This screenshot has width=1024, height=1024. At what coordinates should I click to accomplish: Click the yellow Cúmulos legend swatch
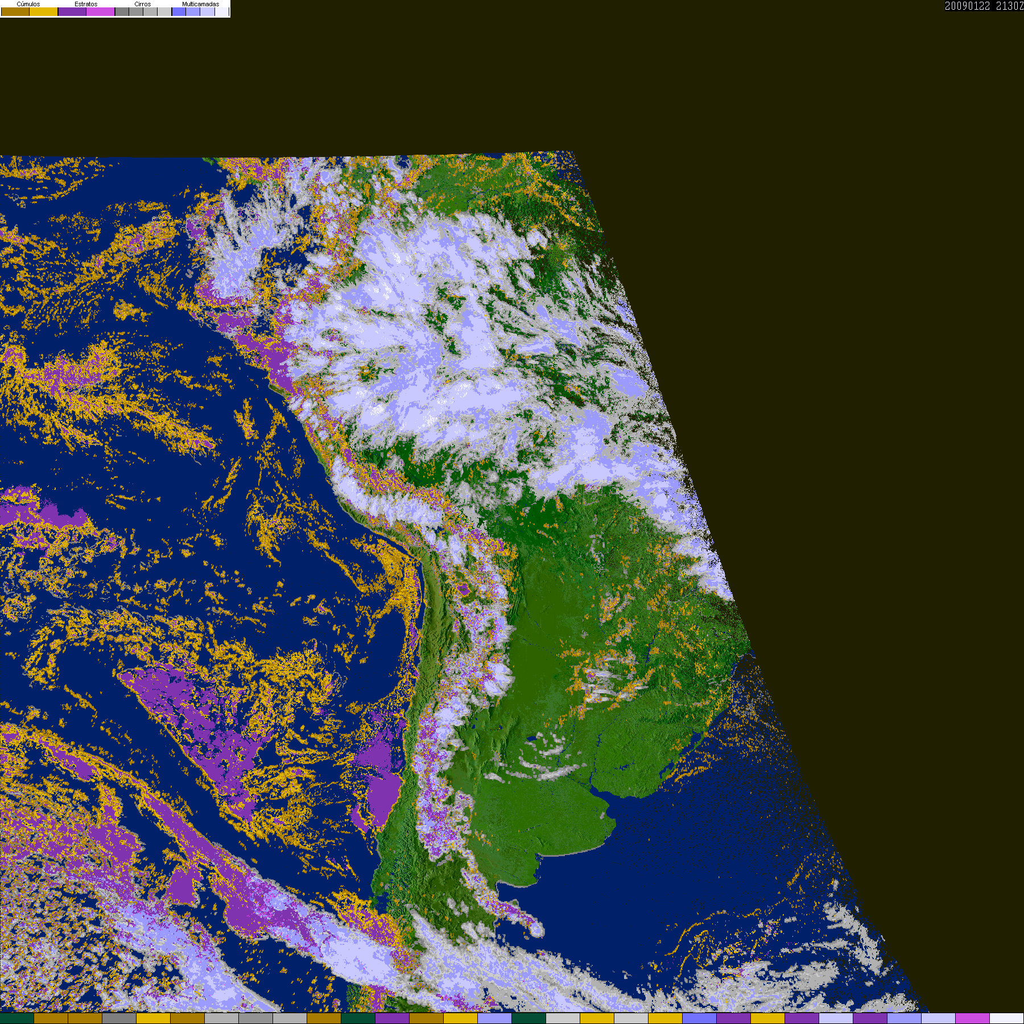[x=44, y=11]
